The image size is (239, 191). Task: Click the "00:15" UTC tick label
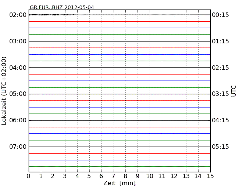pos(220,15)
